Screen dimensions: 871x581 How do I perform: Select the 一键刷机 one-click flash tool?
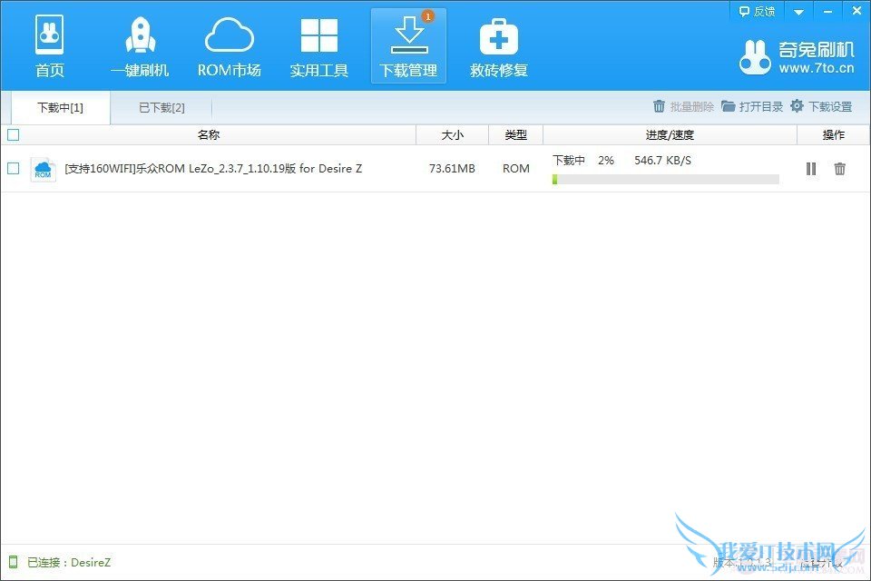click(140, 45)
